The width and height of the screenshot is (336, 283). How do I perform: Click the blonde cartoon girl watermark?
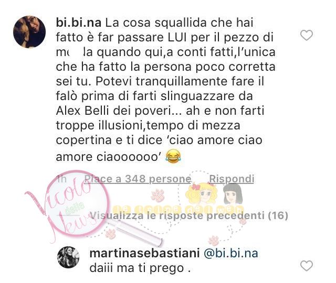[x=202, y=193]
